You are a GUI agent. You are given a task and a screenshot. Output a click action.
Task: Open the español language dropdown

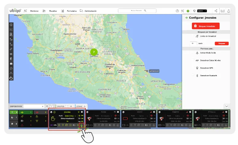(202, 11)
